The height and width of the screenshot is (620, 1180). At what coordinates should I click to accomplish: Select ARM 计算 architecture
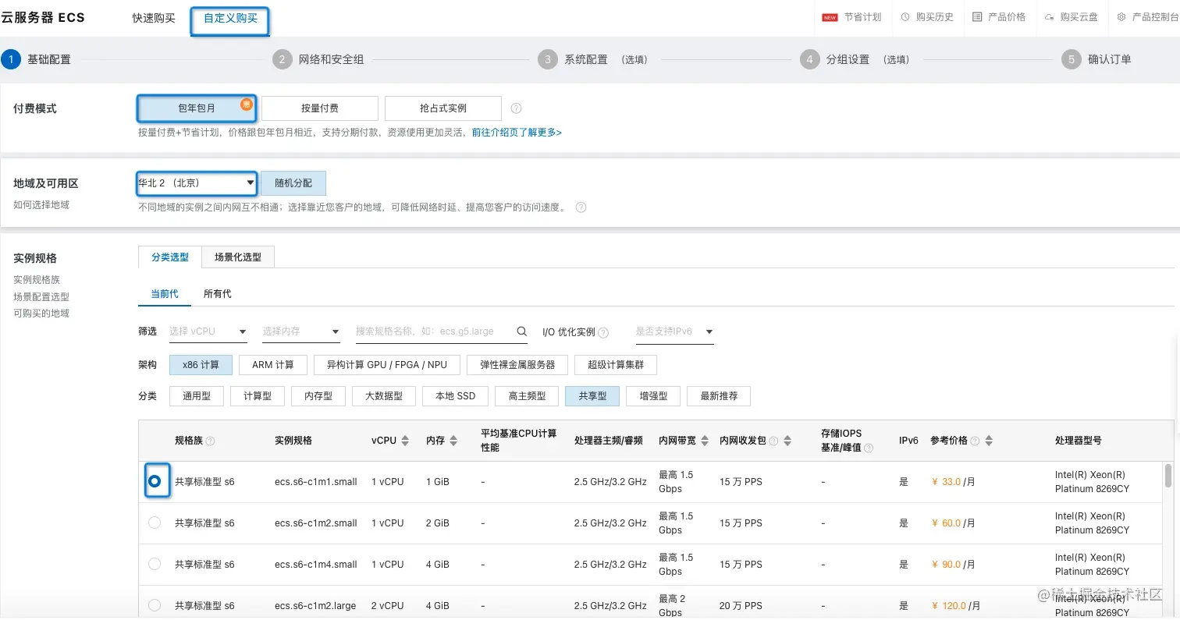point(273,365)
